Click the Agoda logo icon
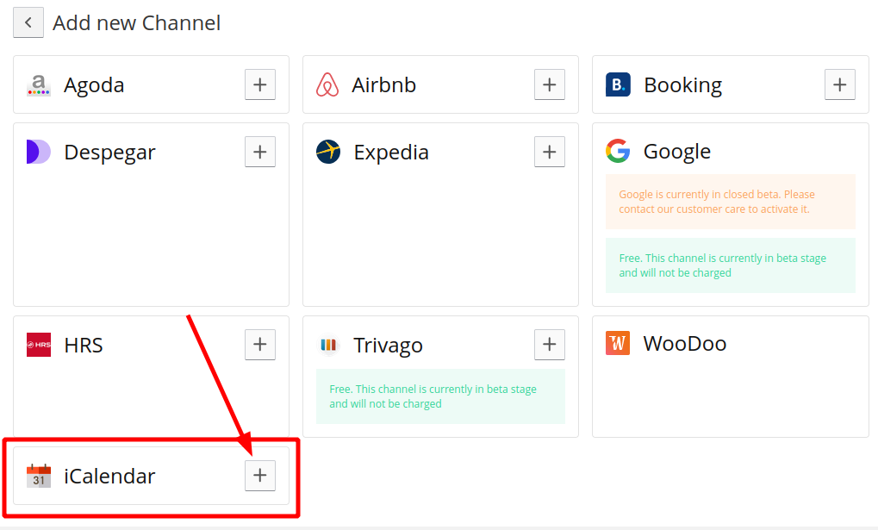This screenshot has height=530, width=878. (x=39, y=84)
